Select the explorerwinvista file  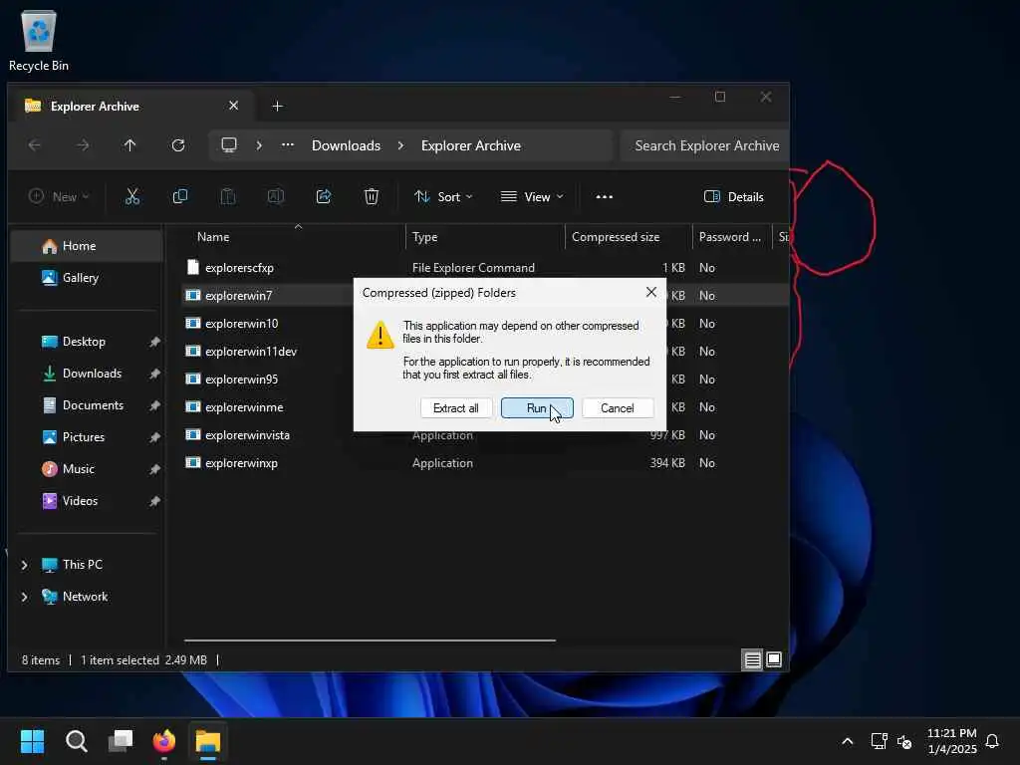pos(247,435)
